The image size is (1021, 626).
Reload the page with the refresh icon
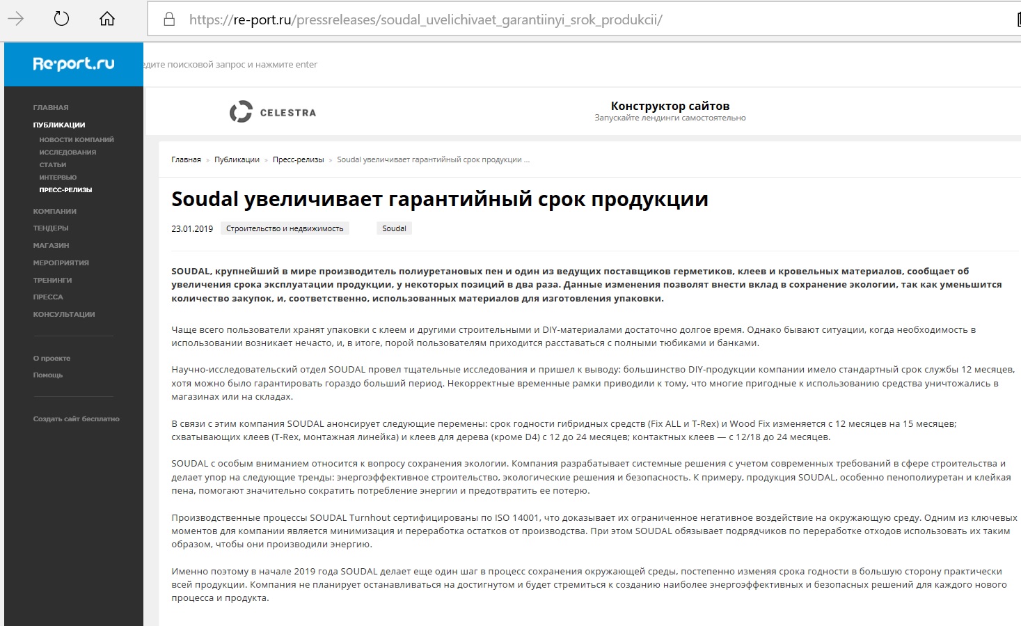[x=61, y=19]
